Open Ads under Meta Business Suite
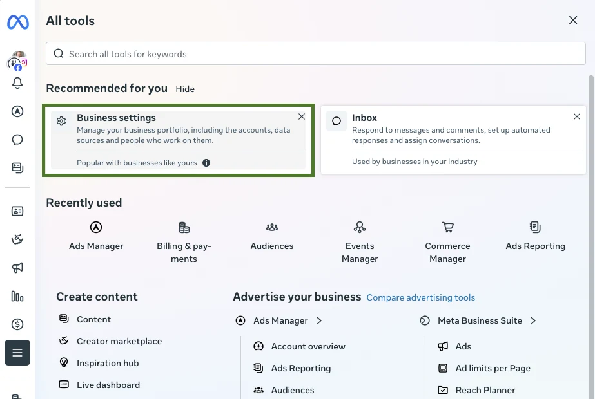 pyautogui.click(x=454, y=346)
